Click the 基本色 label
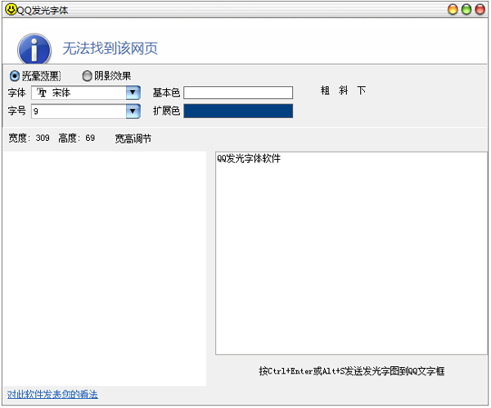 (x=166, y=93)
